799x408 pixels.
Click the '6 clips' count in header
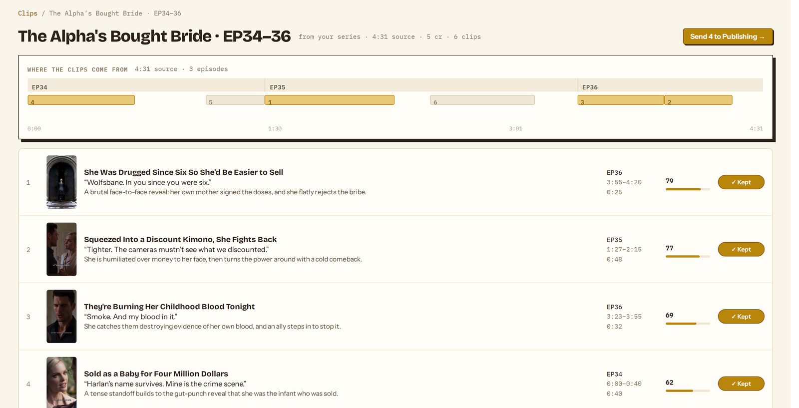[x=467, y=37]
